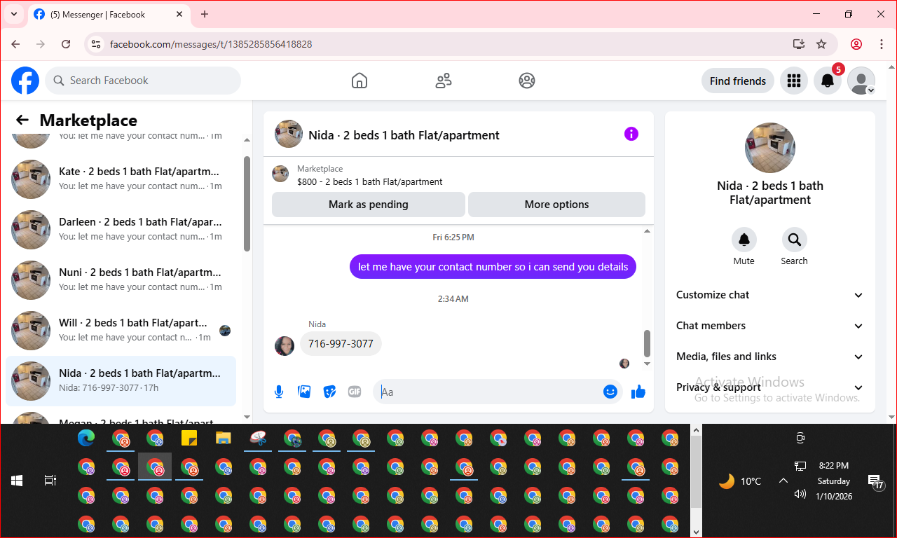Click the 8:22 PM clock and date
This screenshot has width=897, height=538.
pyautogui.click(x=833, y=481)
